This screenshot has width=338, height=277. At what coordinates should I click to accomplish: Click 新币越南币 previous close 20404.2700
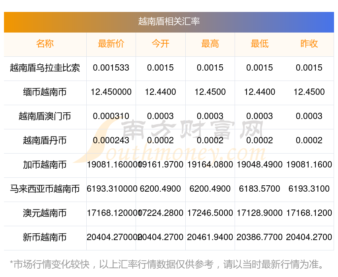tap(309, 237)
